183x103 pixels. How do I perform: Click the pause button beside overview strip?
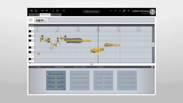coord(31,20)
